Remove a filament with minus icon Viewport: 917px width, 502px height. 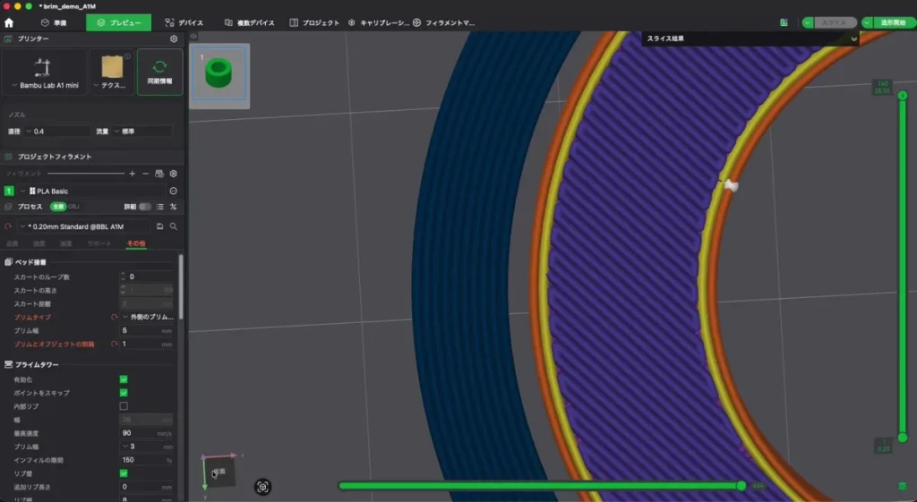tap(145, 174)
